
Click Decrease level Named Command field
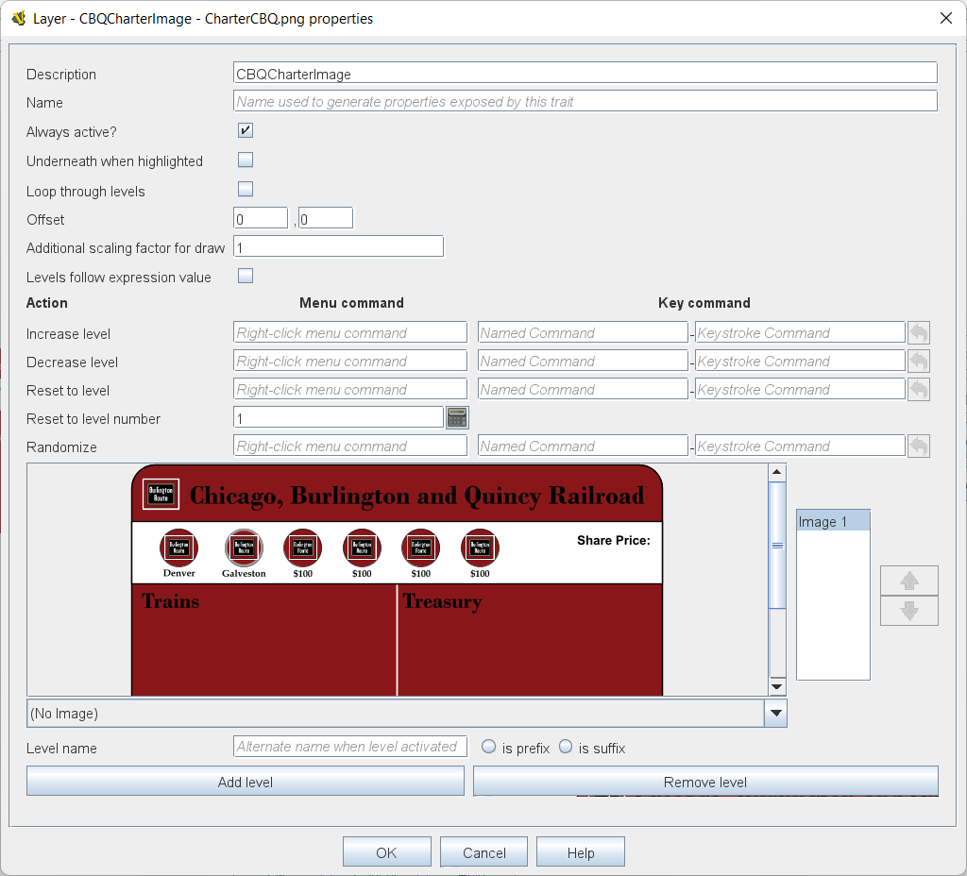point(583,361)
